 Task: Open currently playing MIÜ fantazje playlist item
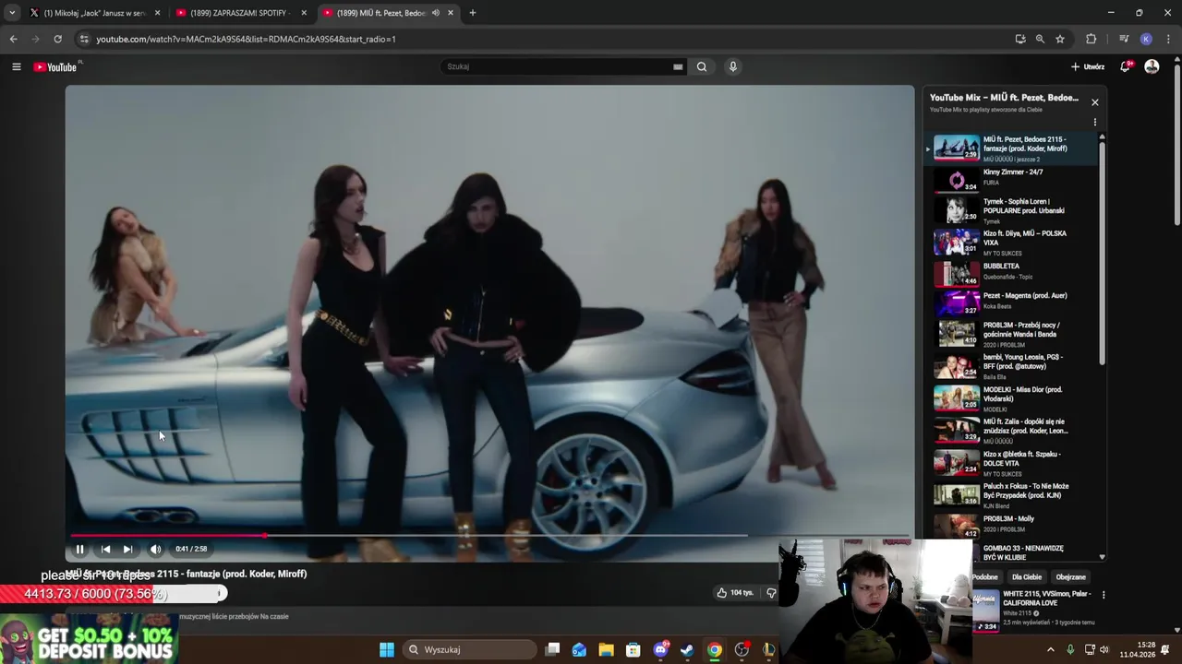pyautogui.click(x=1012, y=148)
